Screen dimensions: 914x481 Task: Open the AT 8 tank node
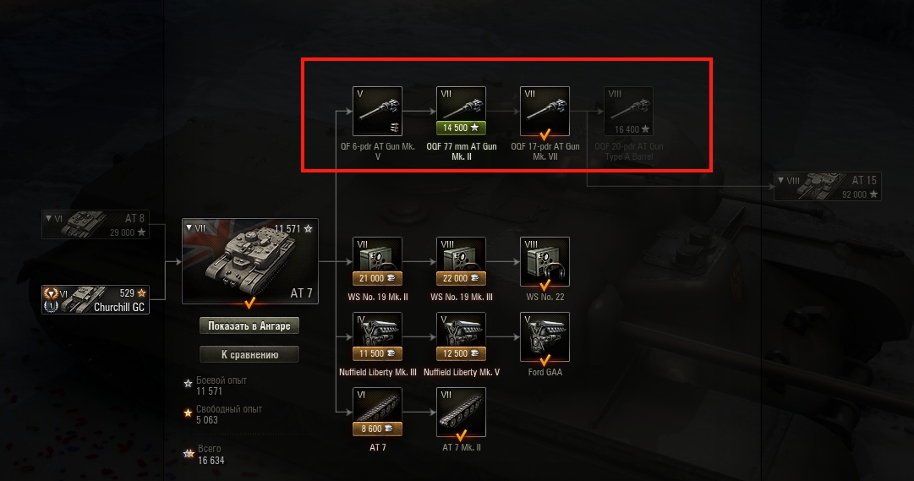click(x=96, y=225)
